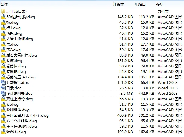Image resolution: width=184 pixels, height=137 pixels.
Task: Select the 开题报告.doc Word icon
Action: click(3, 83)
